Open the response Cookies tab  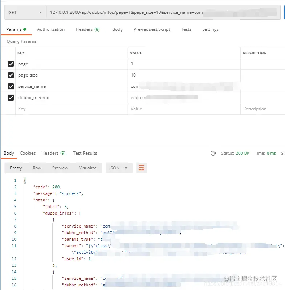tap(28, 153)
